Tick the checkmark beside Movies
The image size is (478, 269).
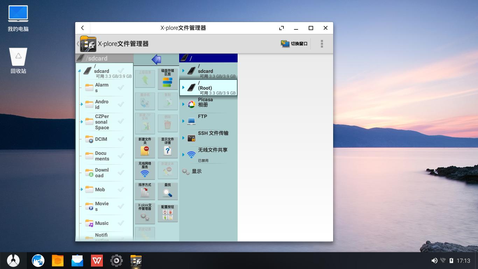point(121,206)
